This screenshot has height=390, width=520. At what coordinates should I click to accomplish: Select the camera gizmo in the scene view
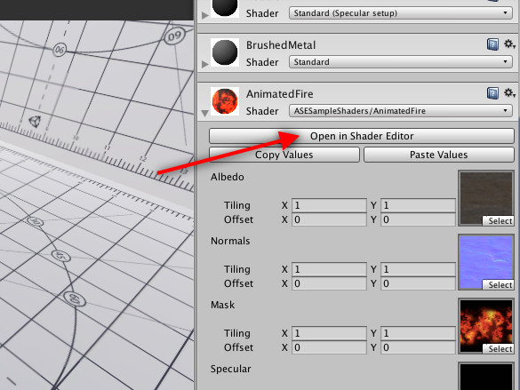35,122
